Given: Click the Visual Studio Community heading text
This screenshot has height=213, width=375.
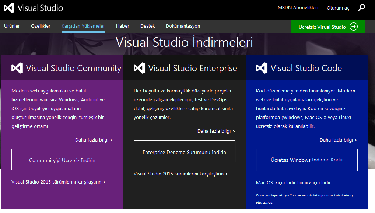Looking at the screenshot, I should pyautogui.click(x=74, y=68).
